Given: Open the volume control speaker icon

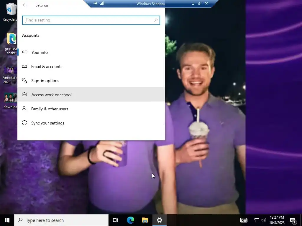Looking at the screenshot, I should (x=264, y=220).
